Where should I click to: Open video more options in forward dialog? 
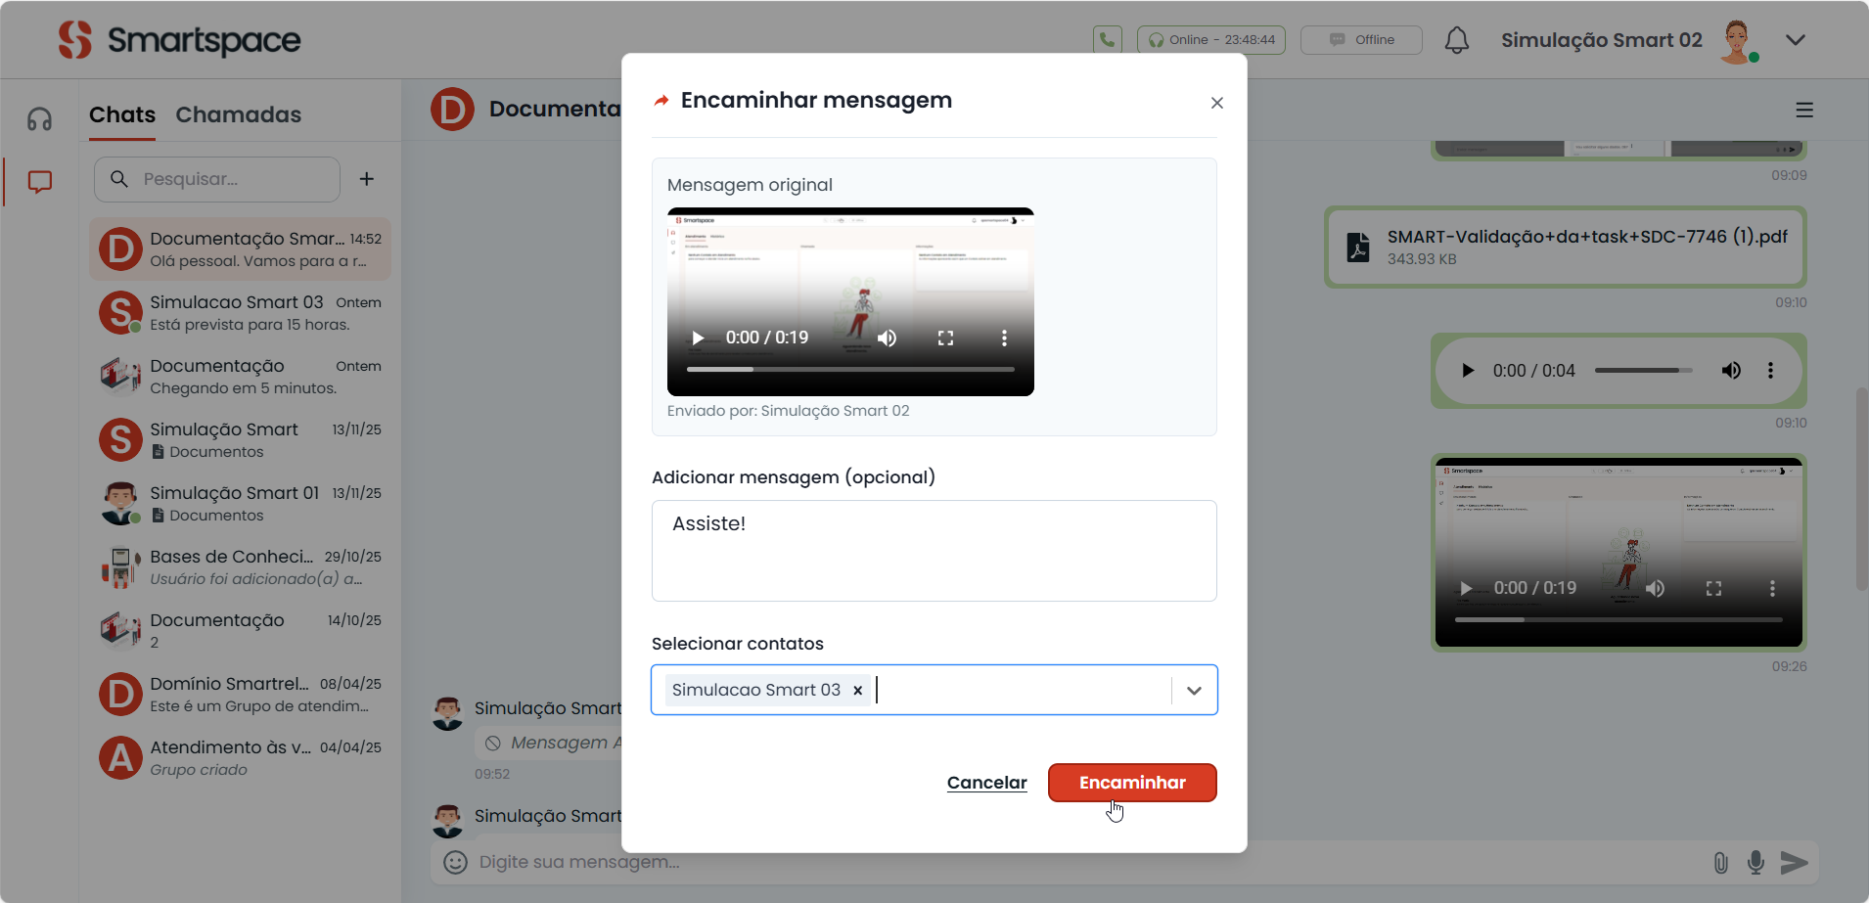pos(1003,338)
